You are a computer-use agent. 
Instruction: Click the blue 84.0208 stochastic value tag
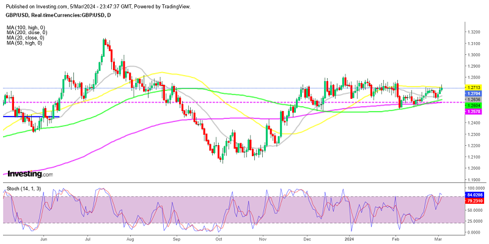[x=474, y=194]
